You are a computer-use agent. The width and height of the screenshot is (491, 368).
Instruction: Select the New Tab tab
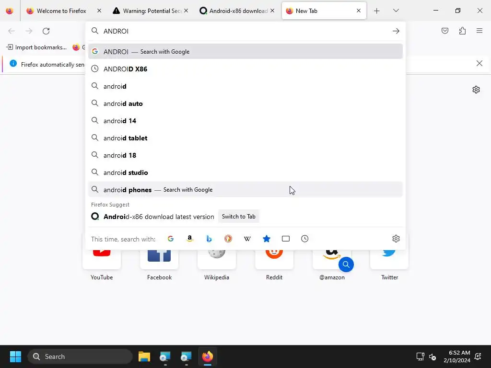324,11
